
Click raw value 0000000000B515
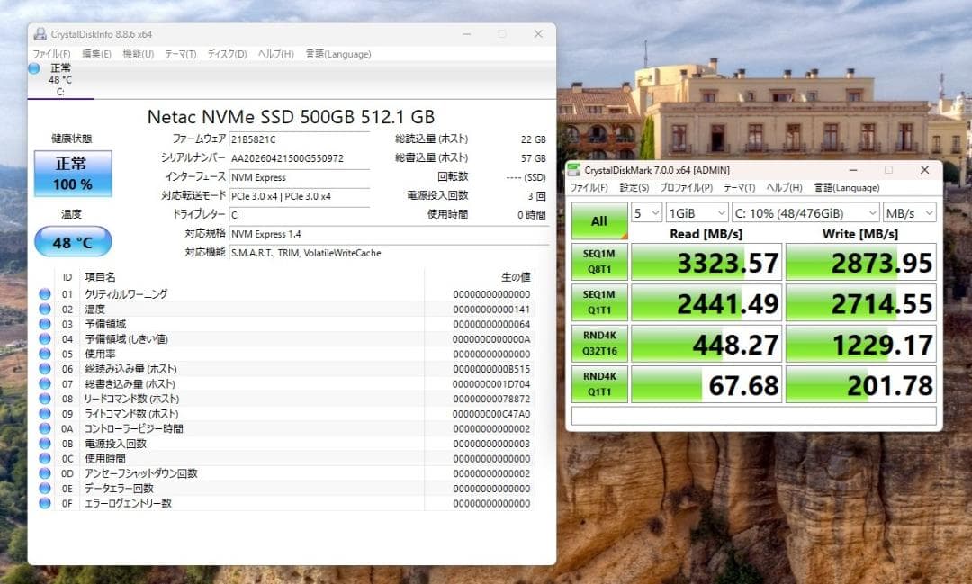pos(491,369)
